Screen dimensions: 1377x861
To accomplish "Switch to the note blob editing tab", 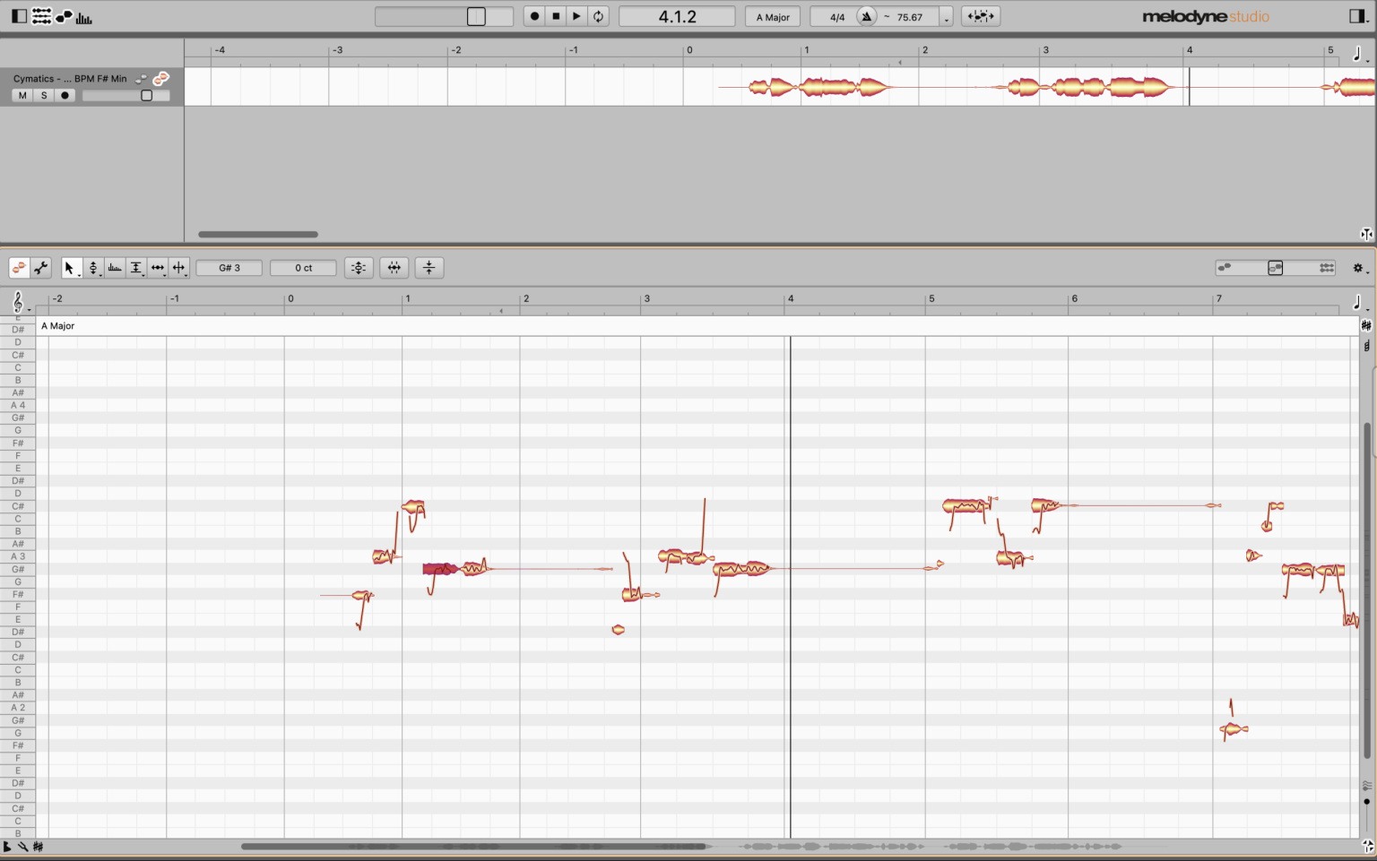I will (19, 267).
